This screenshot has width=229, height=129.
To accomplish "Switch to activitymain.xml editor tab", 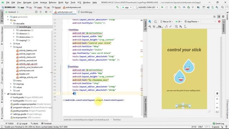I will [x=65, y=12].
